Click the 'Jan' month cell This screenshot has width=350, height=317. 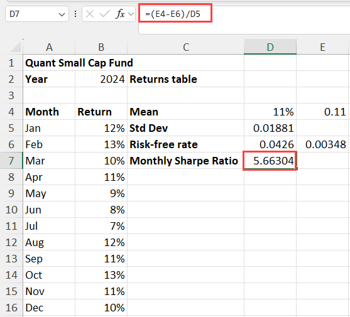pyautogui.click(x=49, y=128)
